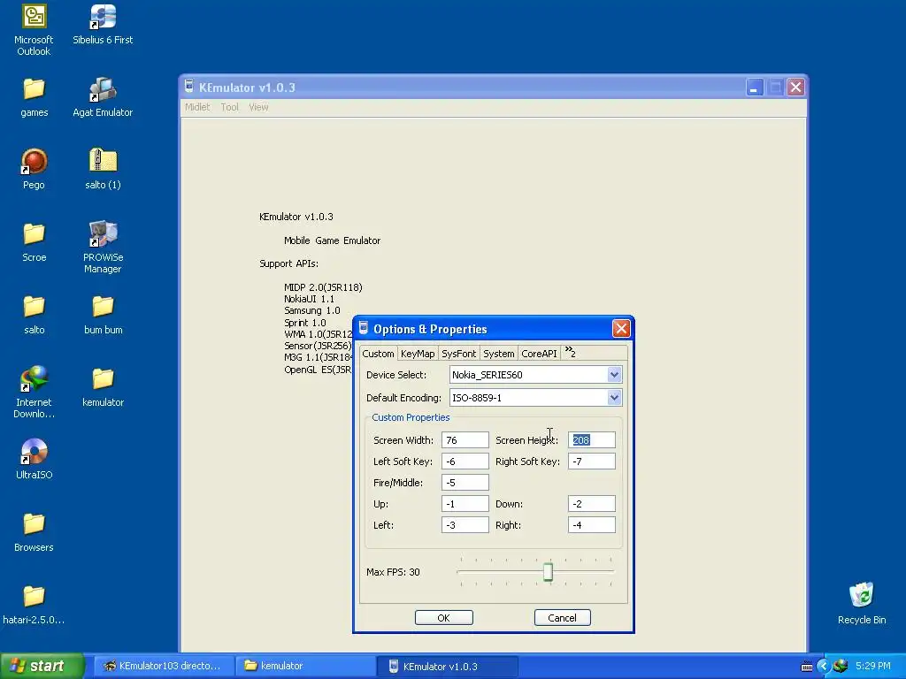Viewport: 906px width, 679px height.
Task: Select the salto folder icon
Action: point(35,307)
